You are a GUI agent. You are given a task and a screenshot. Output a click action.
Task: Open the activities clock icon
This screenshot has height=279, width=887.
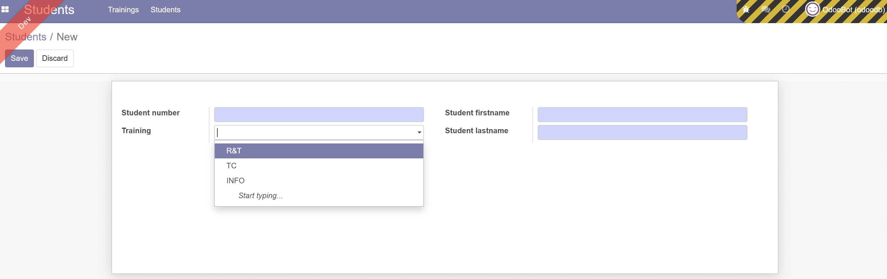tap(786, 9)
